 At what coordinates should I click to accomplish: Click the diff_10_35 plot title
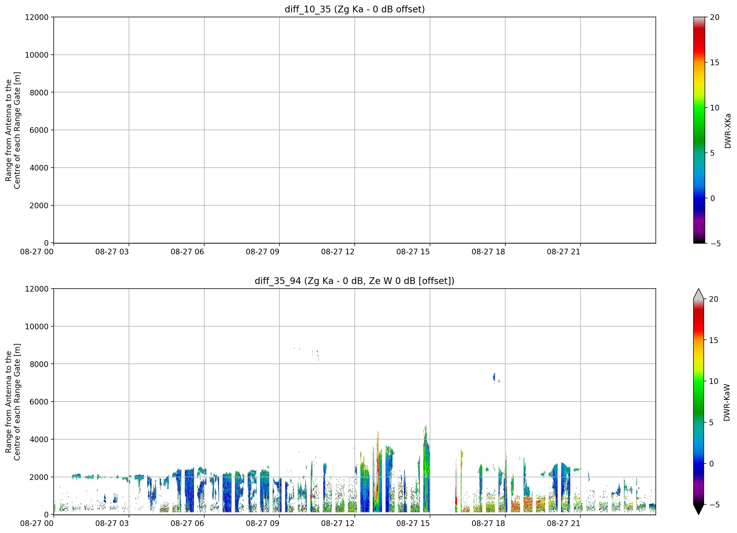click(x=354, y=9)
